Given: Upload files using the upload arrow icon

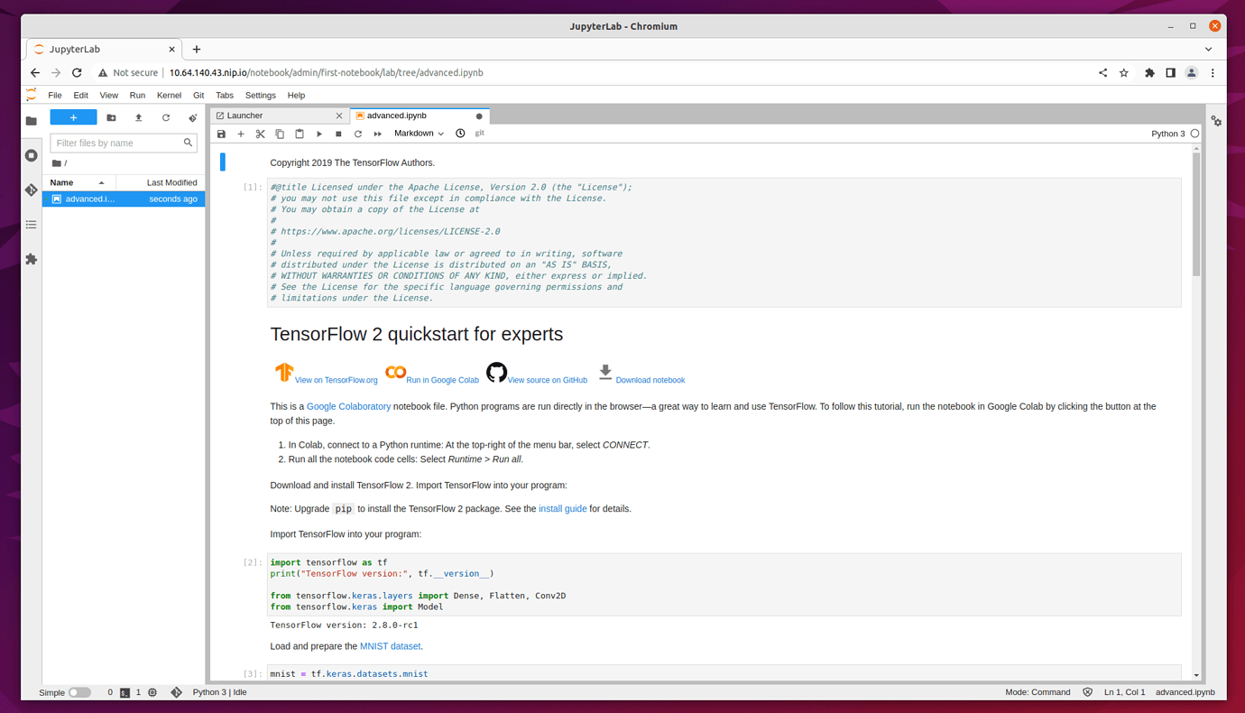Looking at the screenshot, I should tap(138, 117).
